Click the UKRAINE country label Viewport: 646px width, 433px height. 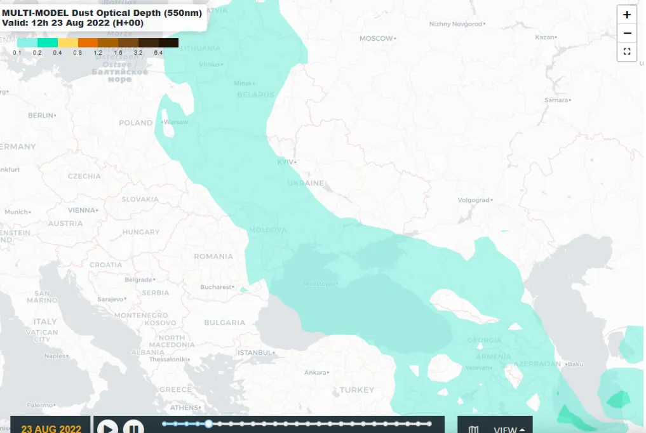coord(306,183)
